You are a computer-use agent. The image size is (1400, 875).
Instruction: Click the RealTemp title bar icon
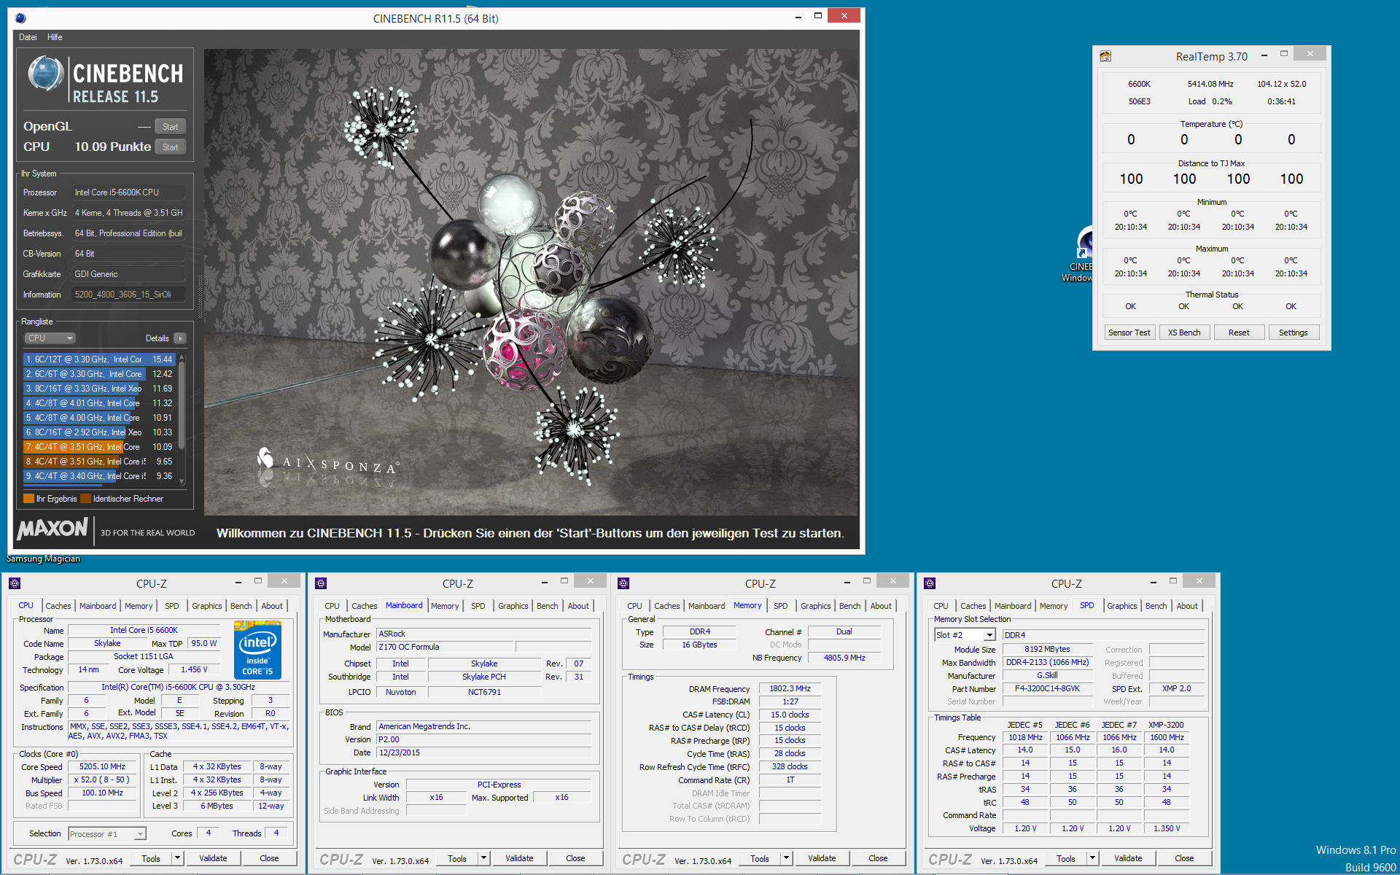tap(1105, 56)
